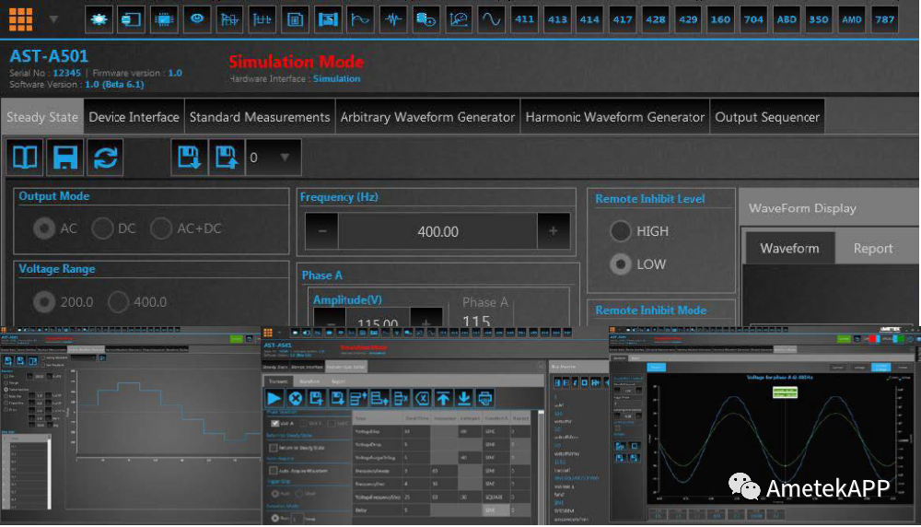Click the printer icon in transient editor
Screen dimensions: 921x527
(x=484, y=398)
